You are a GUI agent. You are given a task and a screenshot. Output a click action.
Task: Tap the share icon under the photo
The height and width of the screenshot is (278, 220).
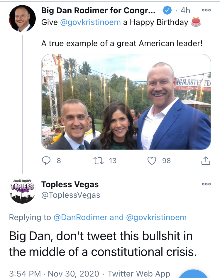pos(206,160)
